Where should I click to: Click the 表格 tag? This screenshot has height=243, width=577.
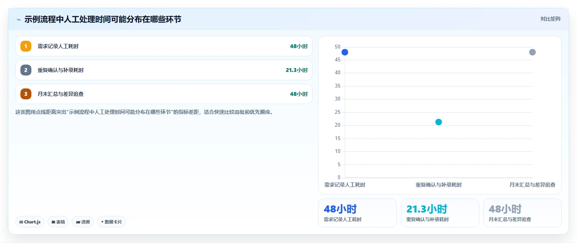pos(58,222)
